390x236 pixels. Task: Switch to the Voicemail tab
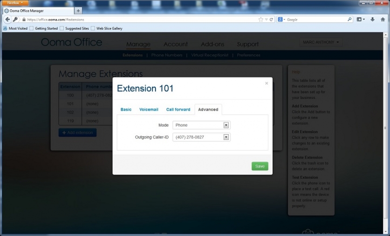149,109
